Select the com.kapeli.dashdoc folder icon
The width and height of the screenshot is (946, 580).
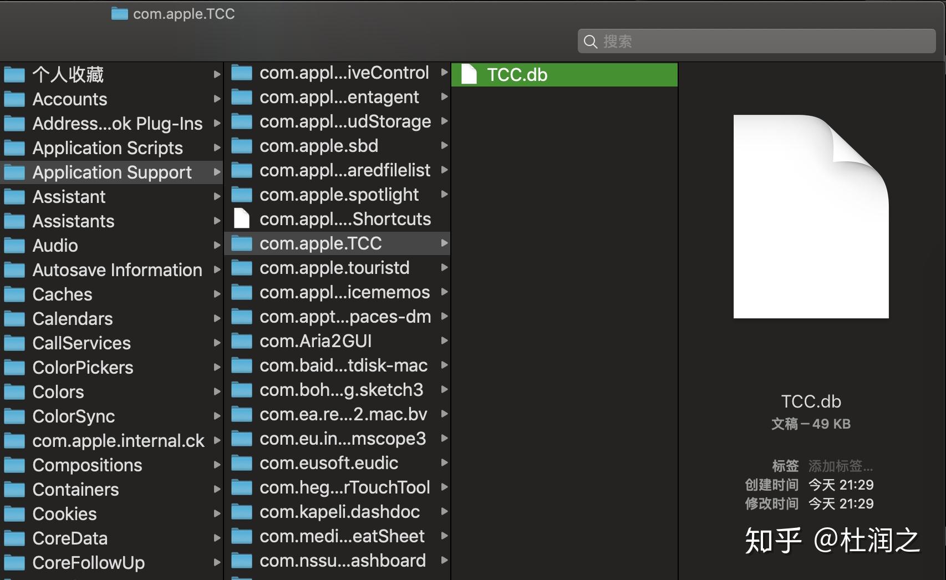(x=242, y=511)
